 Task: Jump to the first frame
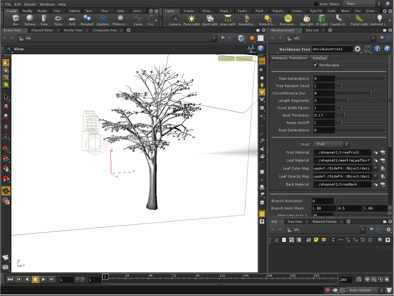pos(10,279)
